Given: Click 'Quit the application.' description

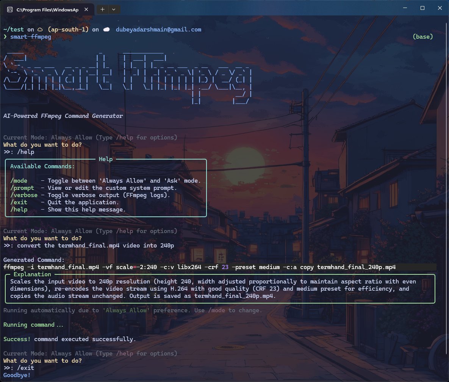Looking at the screenshot, I should click(83, 202).
